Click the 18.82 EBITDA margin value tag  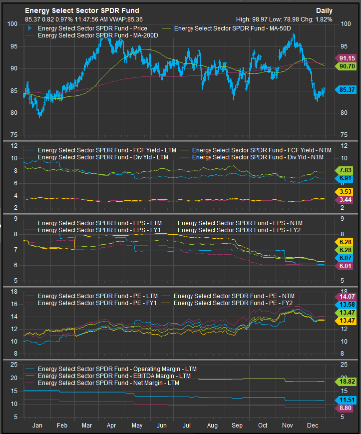click(x=346, y=382)
